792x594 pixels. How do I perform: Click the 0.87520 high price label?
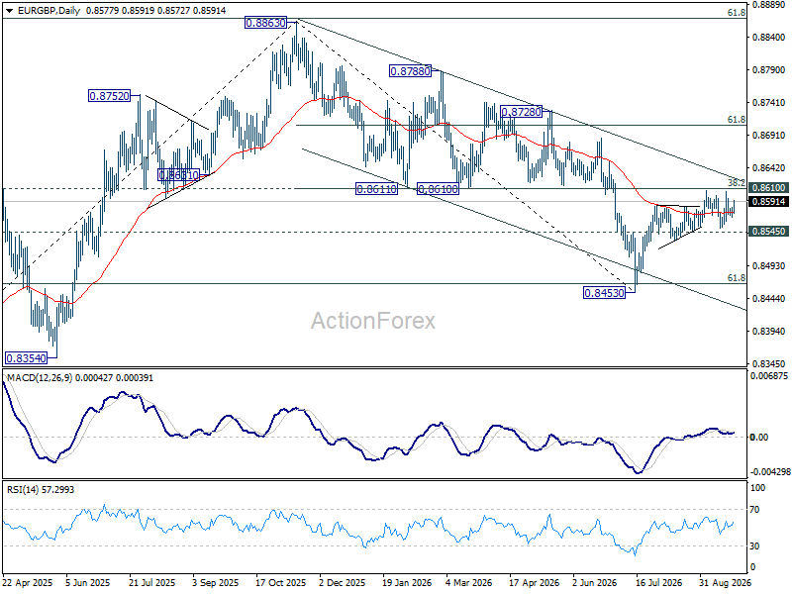point(109,95)
